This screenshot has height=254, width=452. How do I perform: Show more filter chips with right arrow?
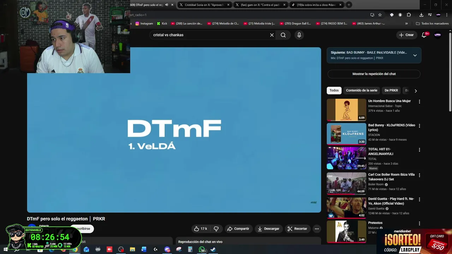pos(416,91)
